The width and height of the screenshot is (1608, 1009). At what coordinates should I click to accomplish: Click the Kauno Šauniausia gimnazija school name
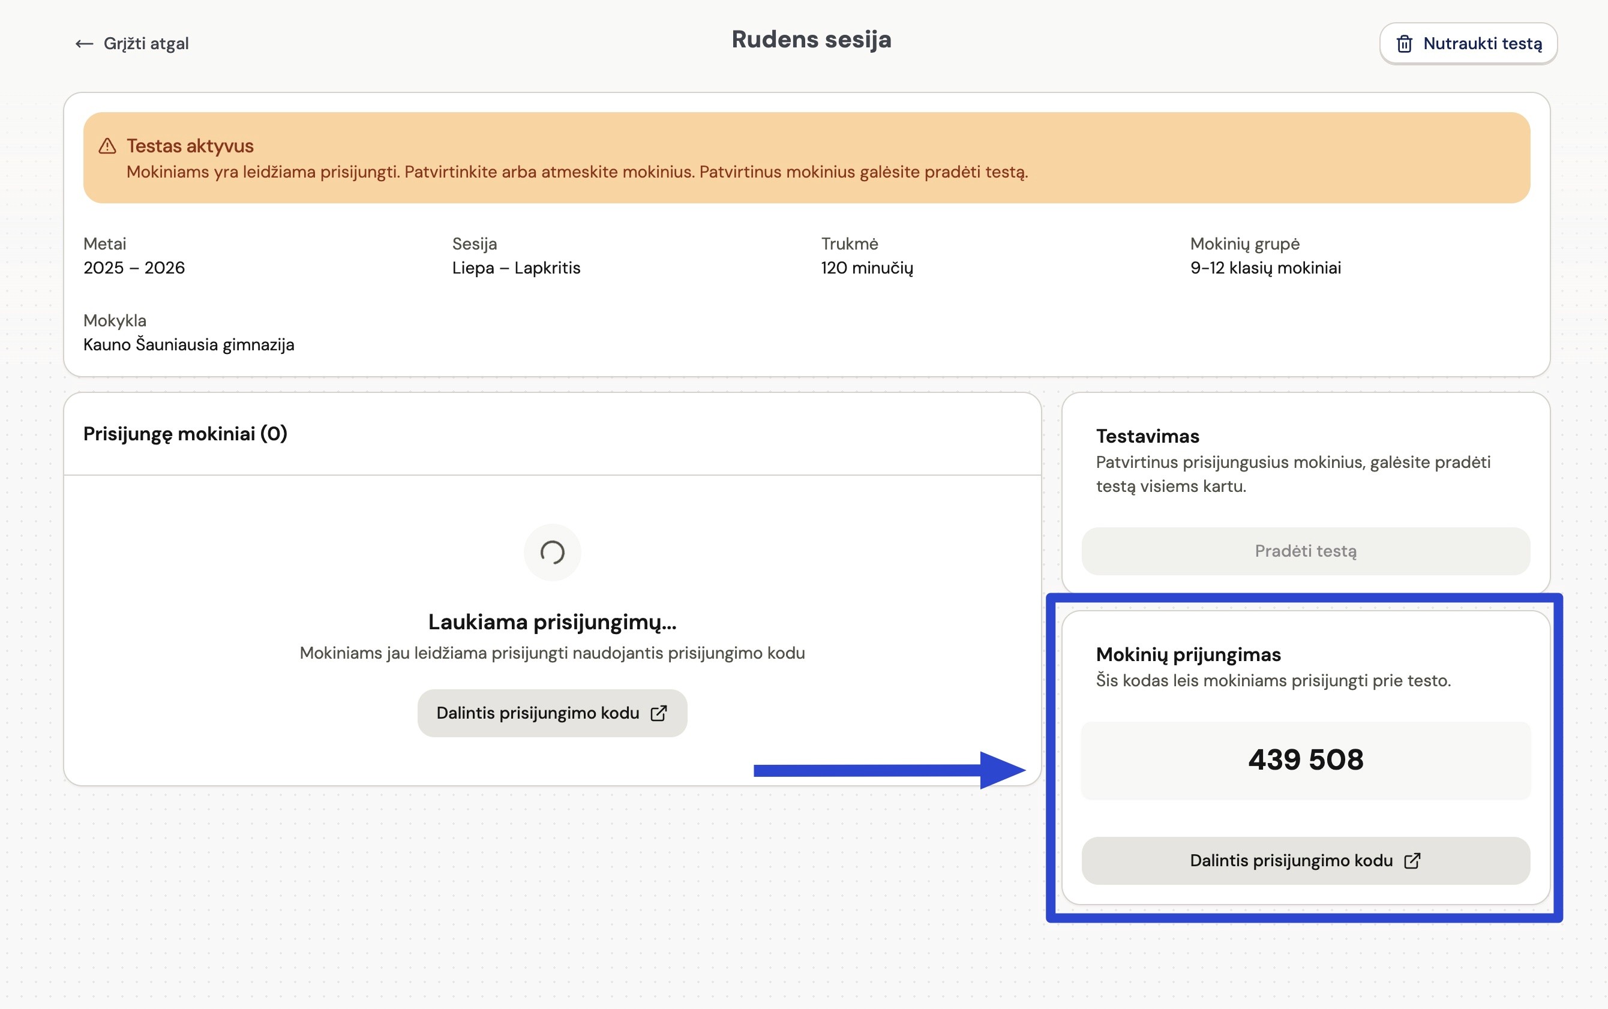point(188,345)
